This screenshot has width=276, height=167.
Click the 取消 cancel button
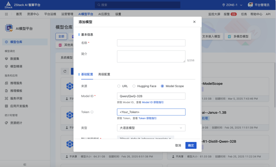tap(178, 145)
